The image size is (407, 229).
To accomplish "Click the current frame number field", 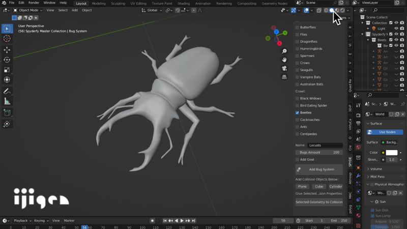I will point(283,221).
